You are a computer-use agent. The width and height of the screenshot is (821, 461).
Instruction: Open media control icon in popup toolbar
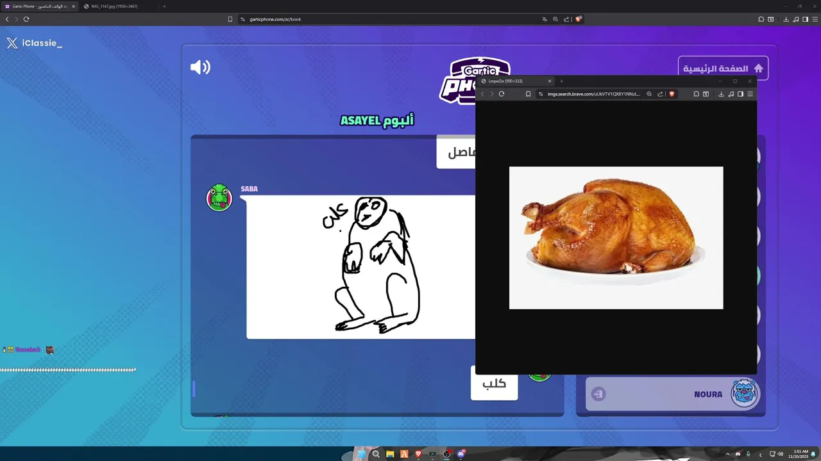tap(731, 94)
